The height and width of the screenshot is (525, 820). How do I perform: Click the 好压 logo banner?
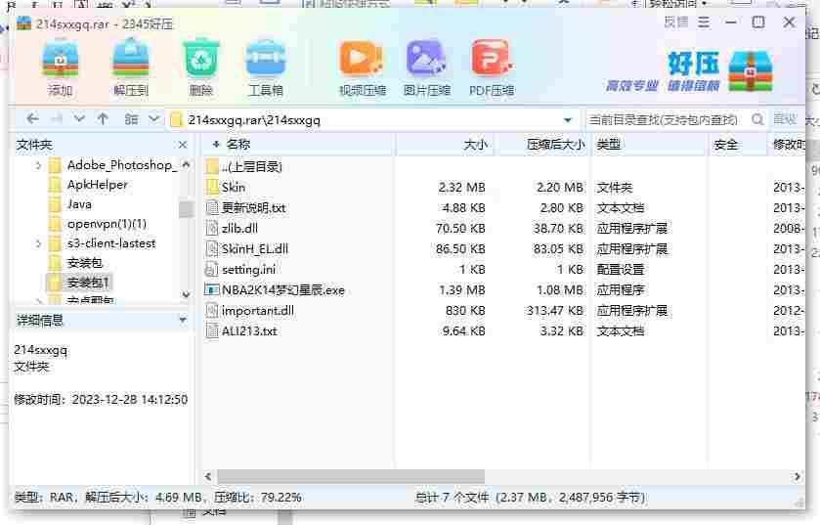point(690,71)
